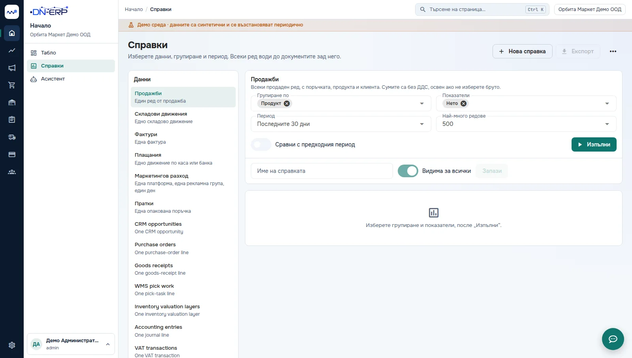Open the analytics trend-line icon in rail

(x=12, y=51)
